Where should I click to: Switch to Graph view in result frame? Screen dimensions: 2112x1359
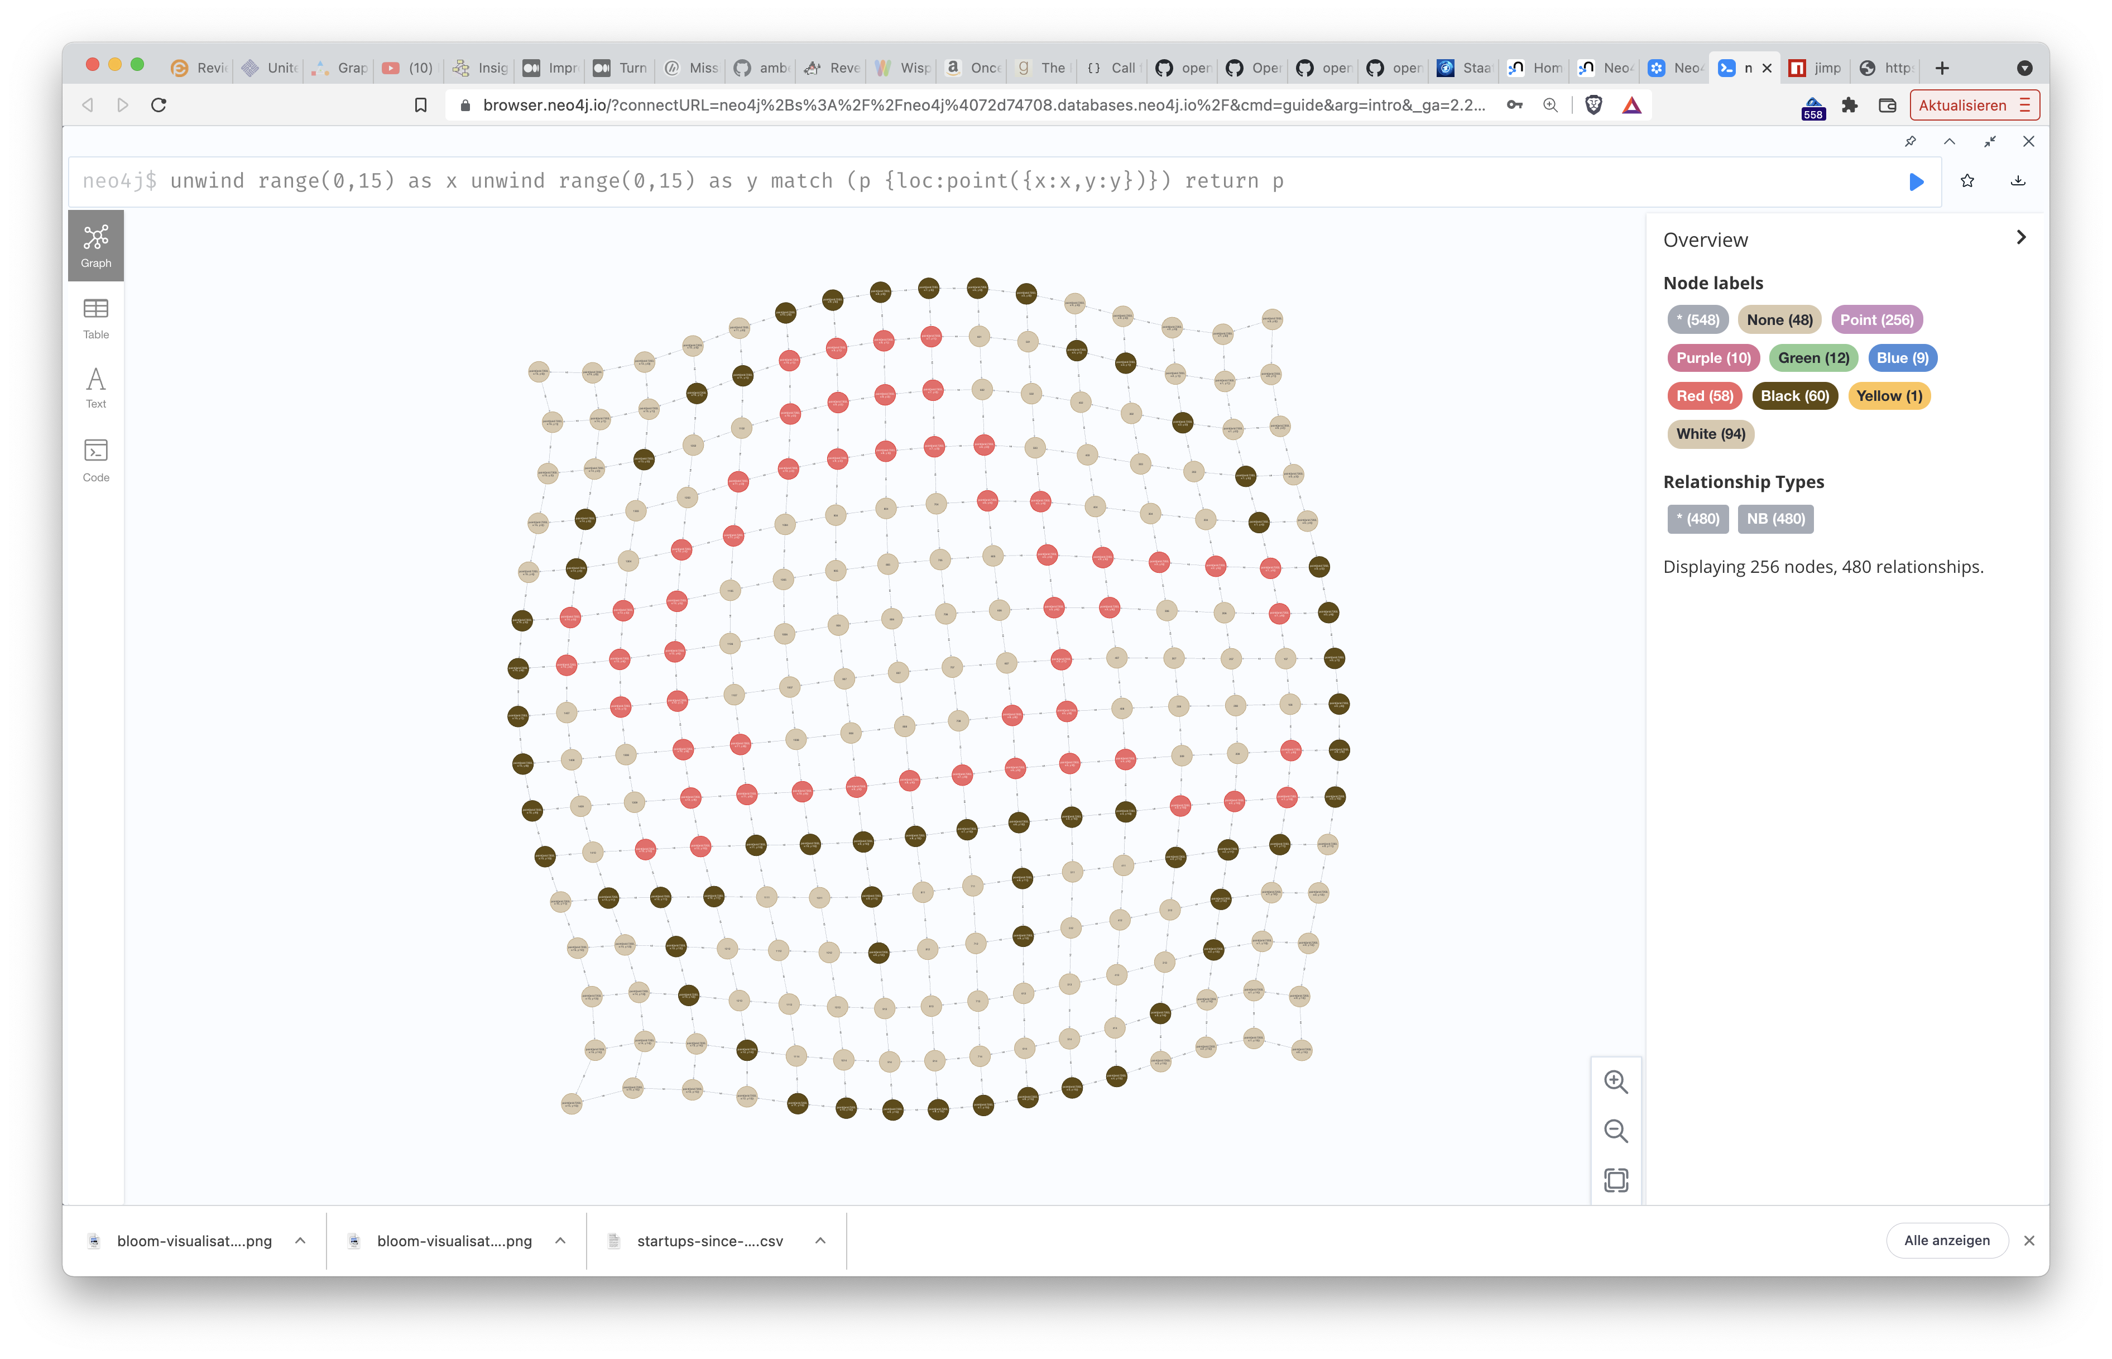tap(95, 246)
